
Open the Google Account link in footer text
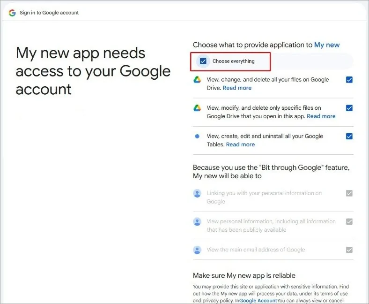coord(258,300)
